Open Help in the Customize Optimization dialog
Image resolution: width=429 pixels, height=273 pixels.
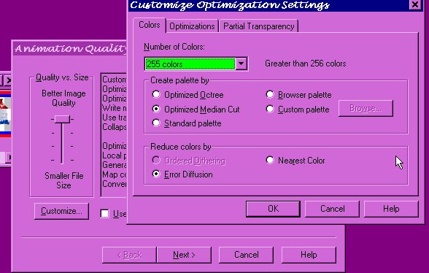point(391,209)
